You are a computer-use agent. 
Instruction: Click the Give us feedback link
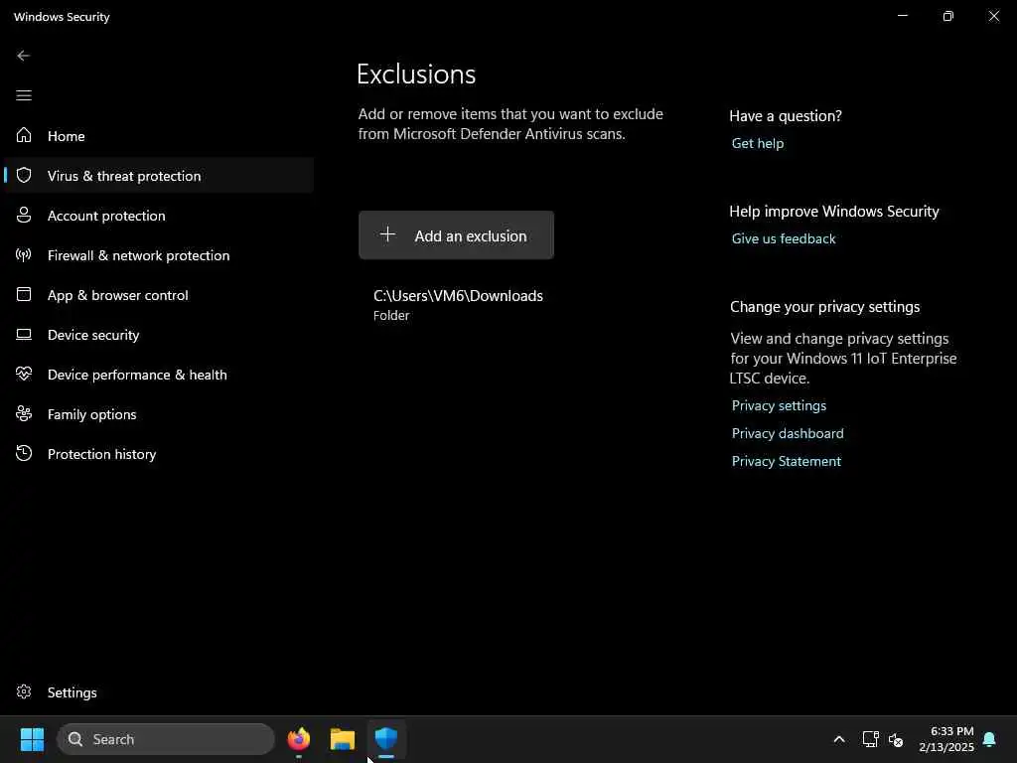784,238
